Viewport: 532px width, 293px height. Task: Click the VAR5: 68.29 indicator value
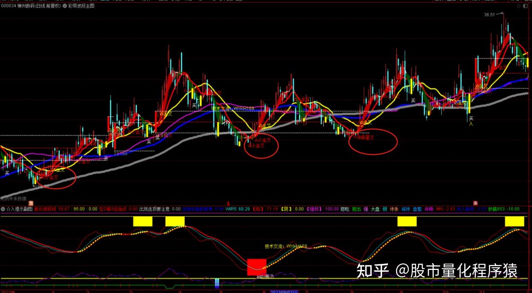tap(238, 209)
